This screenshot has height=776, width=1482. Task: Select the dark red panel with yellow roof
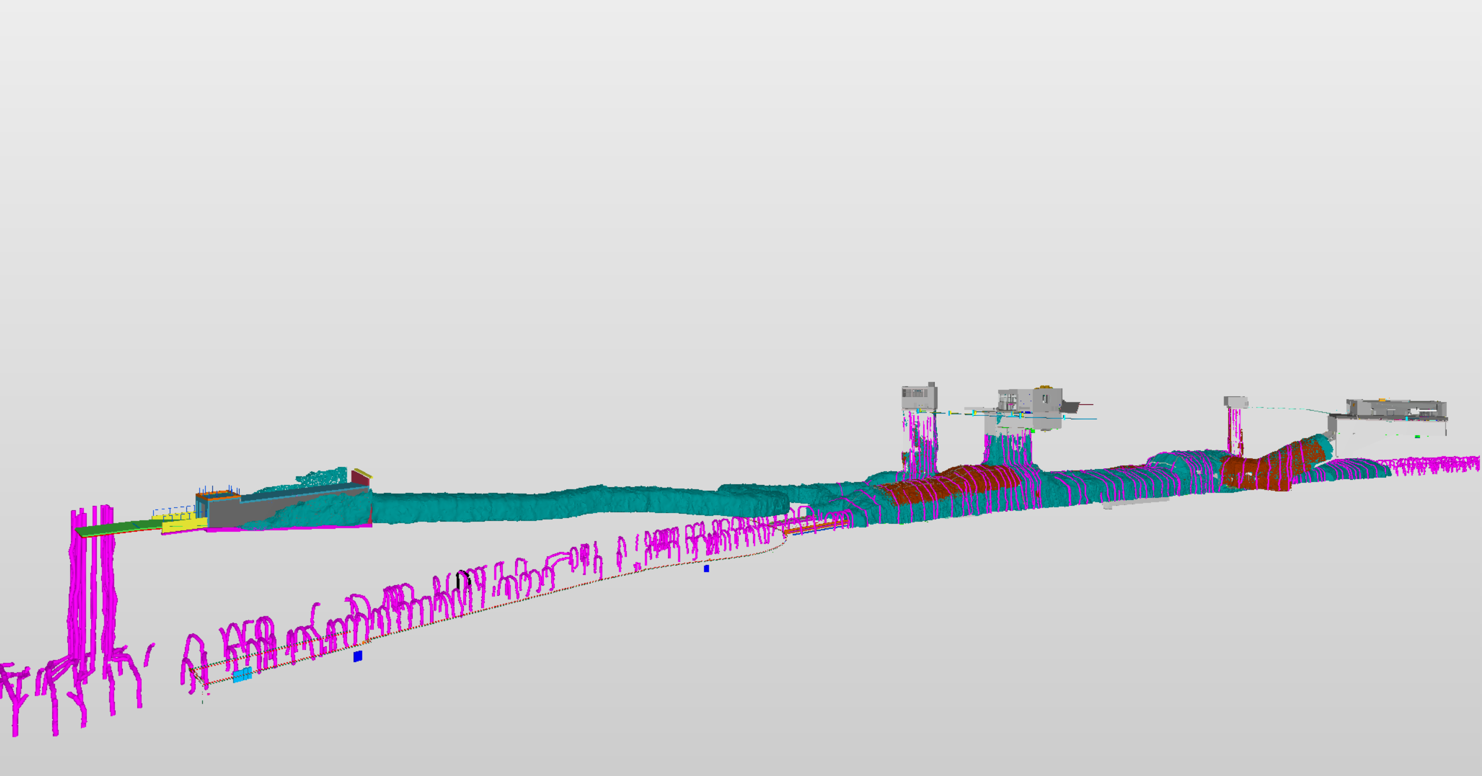coord(359,478)
